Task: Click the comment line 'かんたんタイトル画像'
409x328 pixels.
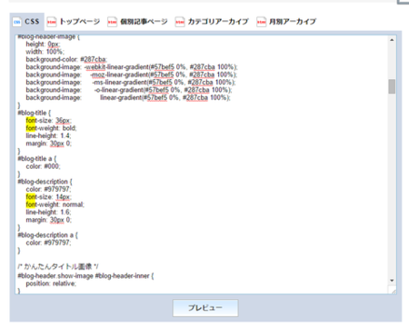Action: coord(58,266)
